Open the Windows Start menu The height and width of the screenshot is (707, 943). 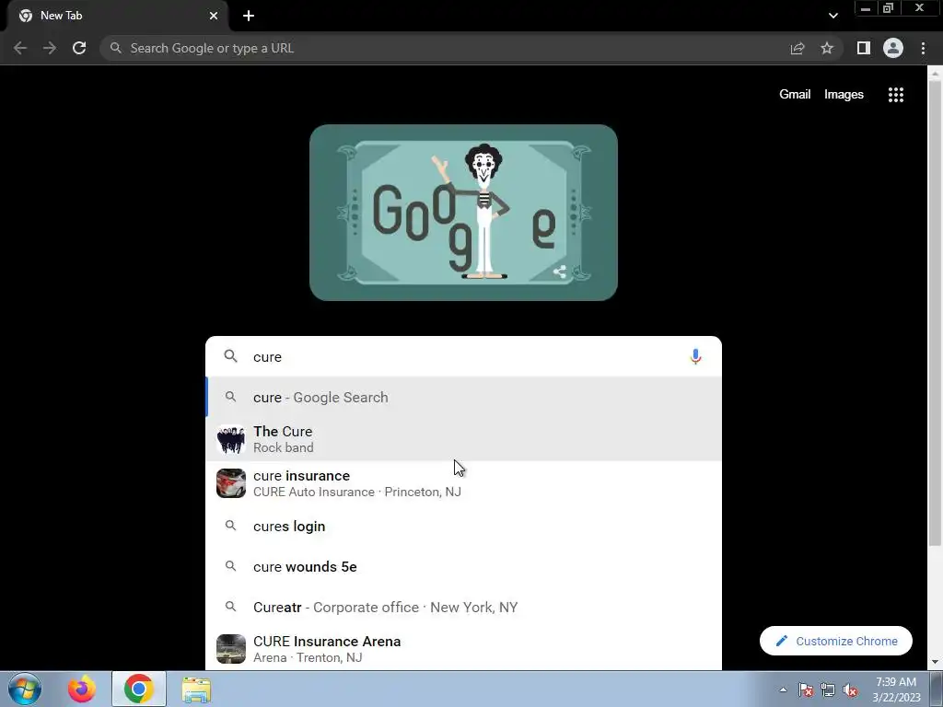pyautogui.click(x=25, y=689)
